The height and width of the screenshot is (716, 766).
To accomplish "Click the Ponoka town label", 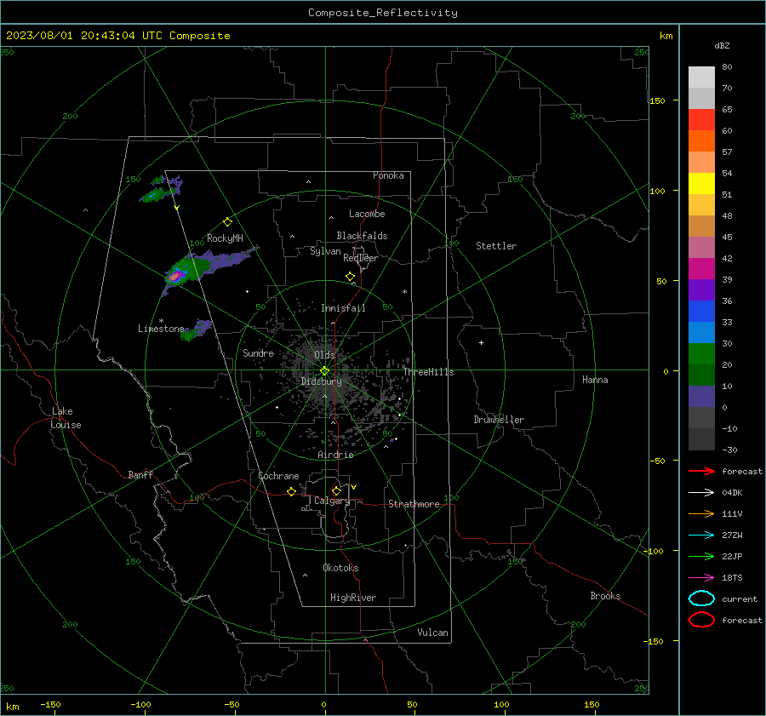I will tap(388, 175).
